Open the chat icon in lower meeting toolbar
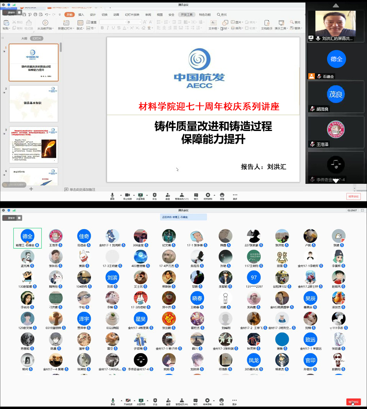Viewport: 367px width, 409px height. point(195,401)
